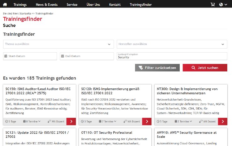Image resolution: width=232 pixels, height=146 pixels.
Task: Click calendar icon beside 7 Termine
Action: 100,121
